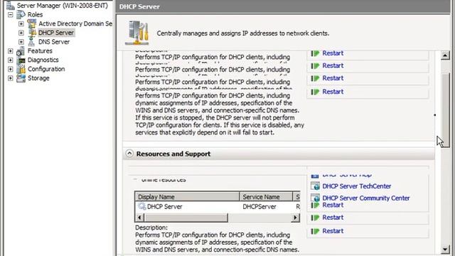The width and height of the screenshot is (455, 256).
Task: Click the Active Directory Domain Services icon
Action: 31,23
